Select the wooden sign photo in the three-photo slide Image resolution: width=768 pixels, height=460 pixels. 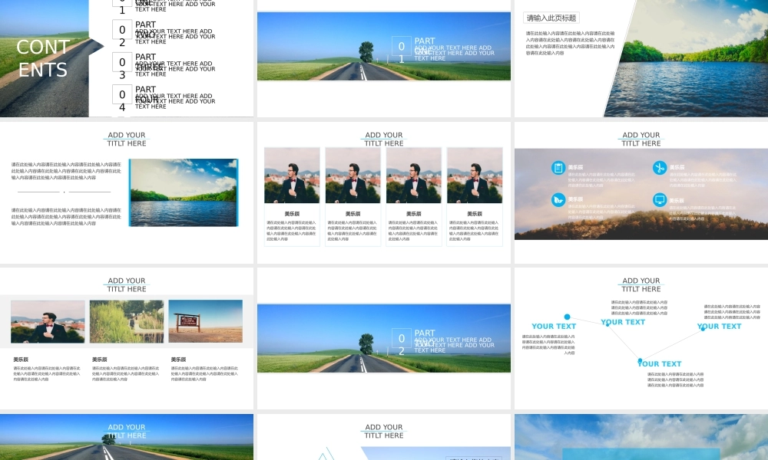point(205,321)
